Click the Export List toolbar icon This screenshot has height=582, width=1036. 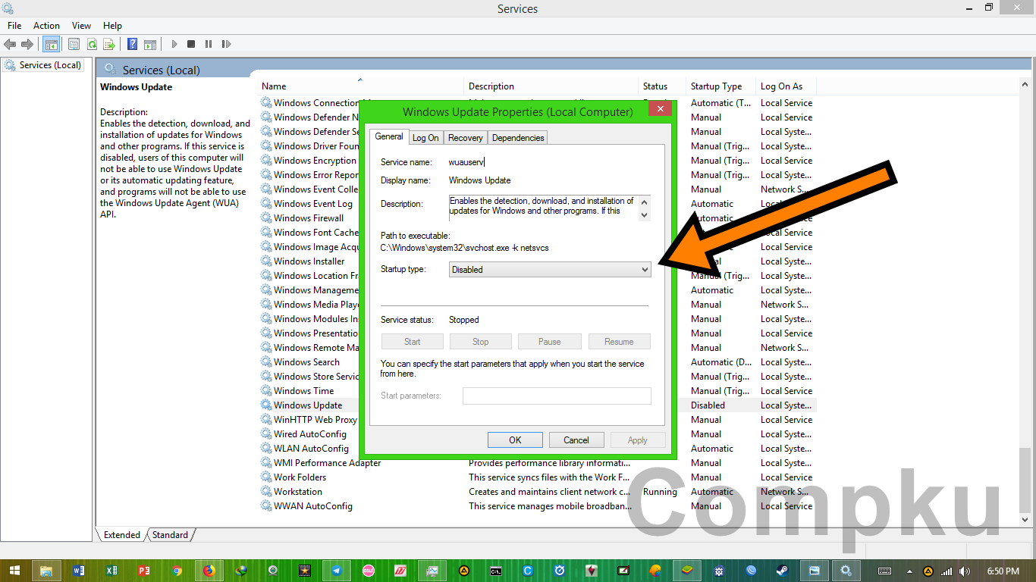tap(109, 45)
